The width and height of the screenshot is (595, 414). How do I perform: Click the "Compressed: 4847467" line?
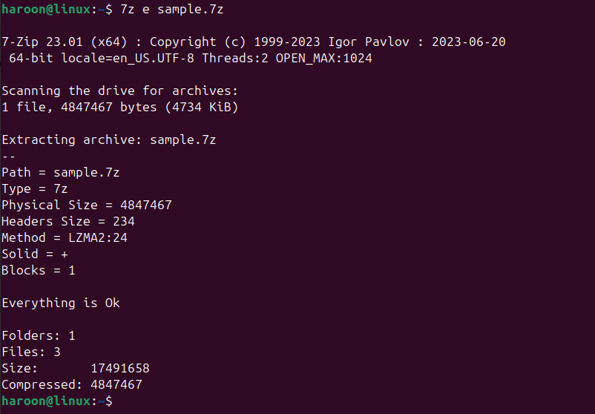click(71, 384)
